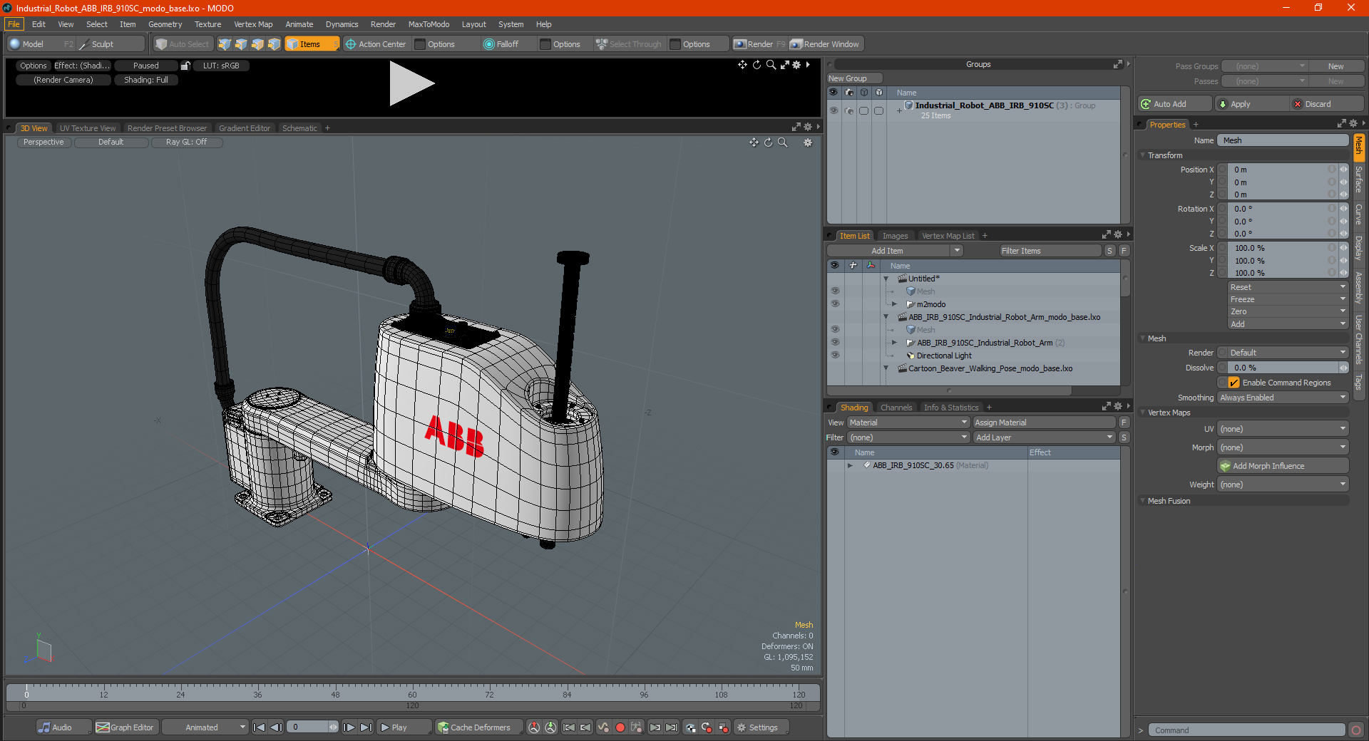Viewport: 1369px width, 741px height.
Task: Click the render preview zoom magnifier icon
Action: coord(771,65)
